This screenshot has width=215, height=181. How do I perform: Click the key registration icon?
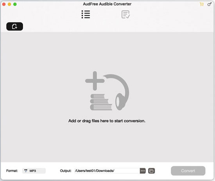210,4
